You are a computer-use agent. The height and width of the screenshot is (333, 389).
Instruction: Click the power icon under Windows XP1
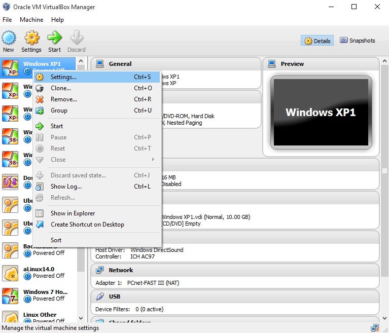[x=27, y=71]
